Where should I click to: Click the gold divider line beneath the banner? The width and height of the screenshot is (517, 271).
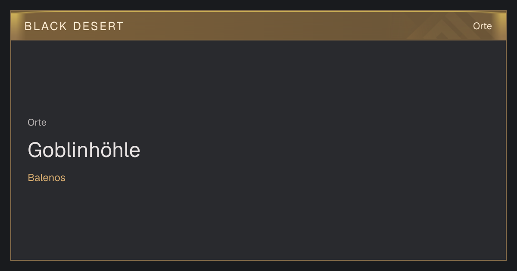pos(258,40)
